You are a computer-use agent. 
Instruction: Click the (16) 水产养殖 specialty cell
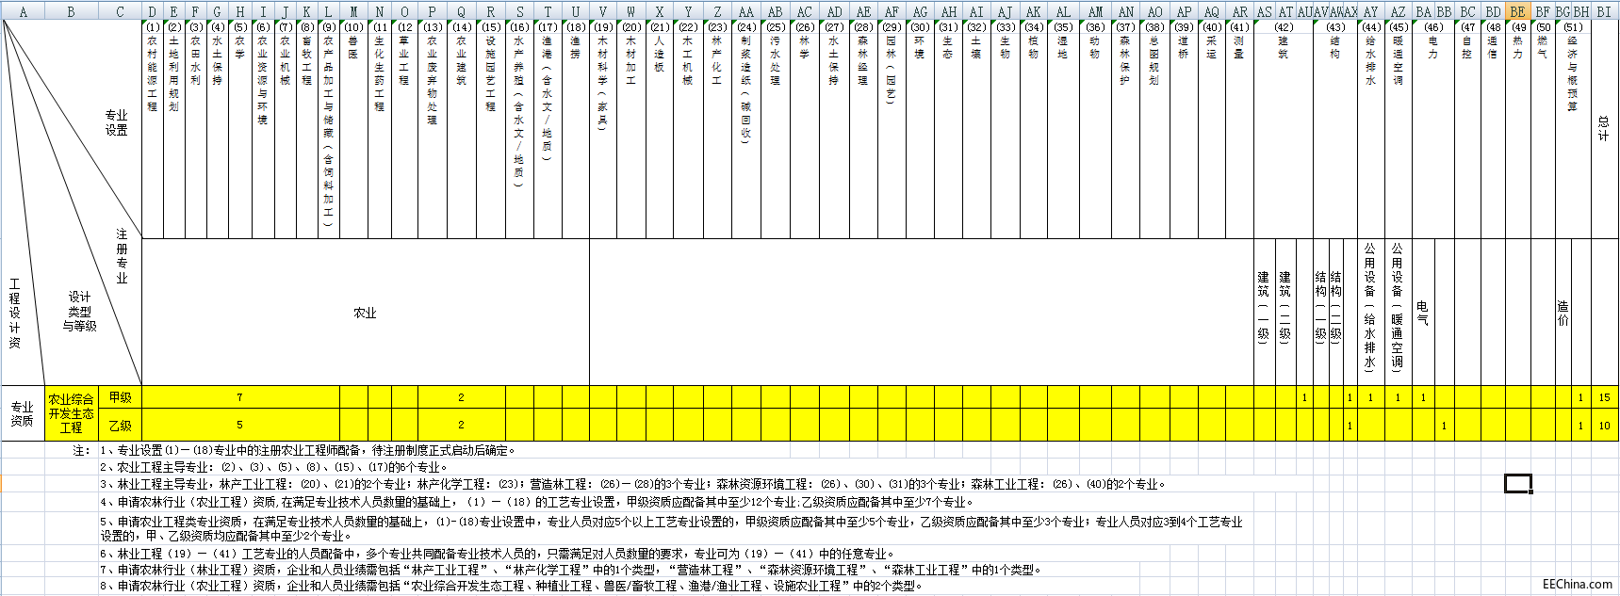click(x=519, y=129)
